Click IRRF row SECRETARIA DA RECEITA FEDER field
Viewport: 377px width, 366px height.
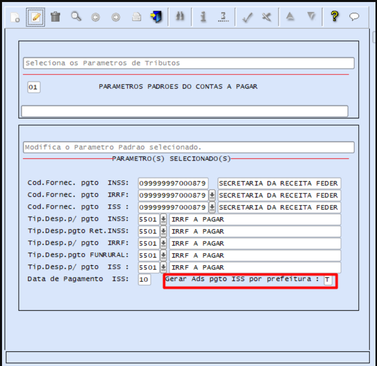279,195
